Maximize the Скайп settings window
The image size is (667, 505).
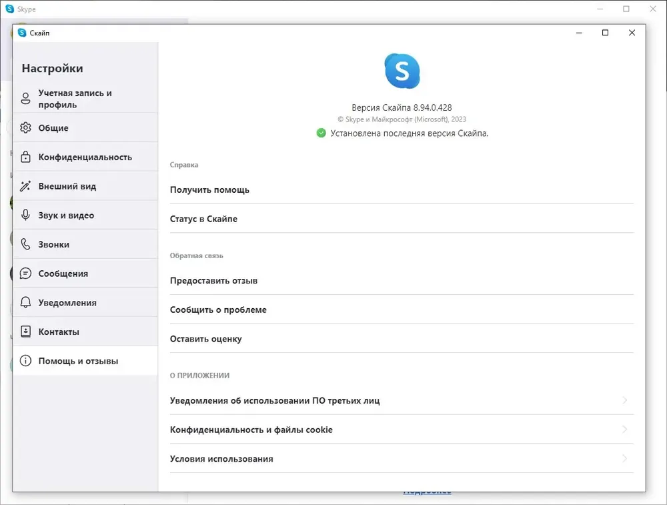(x=606, y=33)
